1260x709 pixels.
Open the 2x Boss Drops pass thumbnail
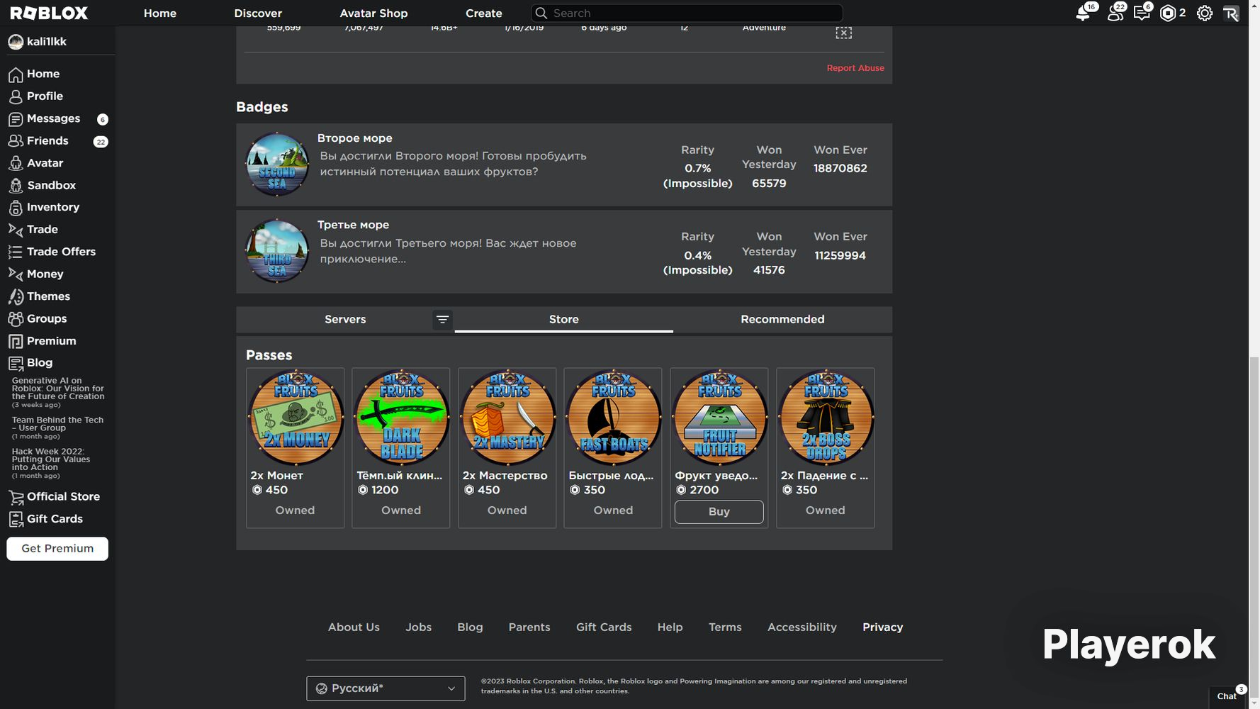tap(826, 417)
